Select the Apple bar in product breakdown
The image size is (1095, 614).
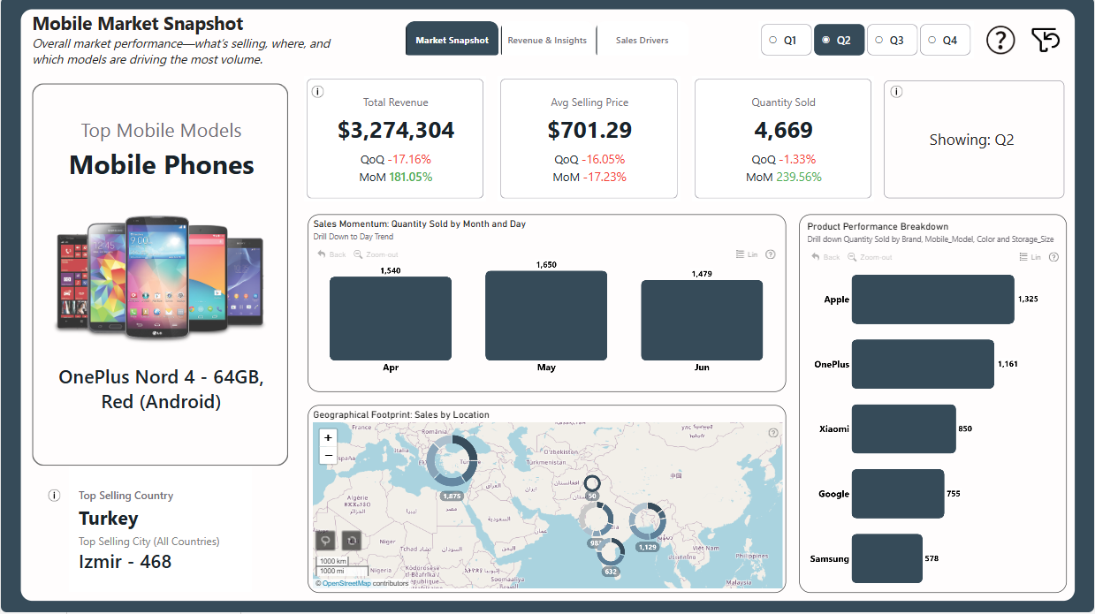coord(933,299)
